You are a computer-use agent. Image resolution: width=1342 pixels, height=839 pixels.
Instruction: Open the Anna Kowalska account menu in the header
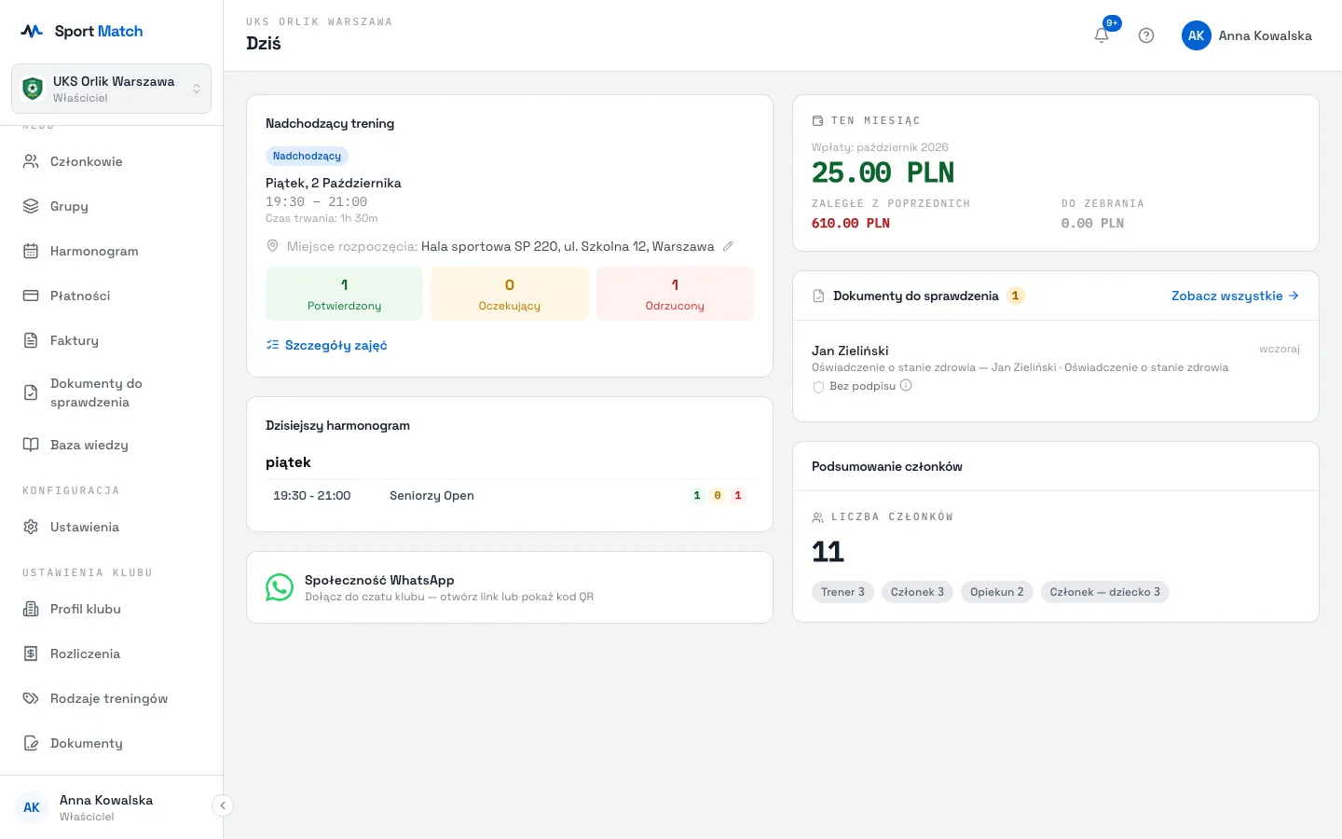tap(1247, 35)
